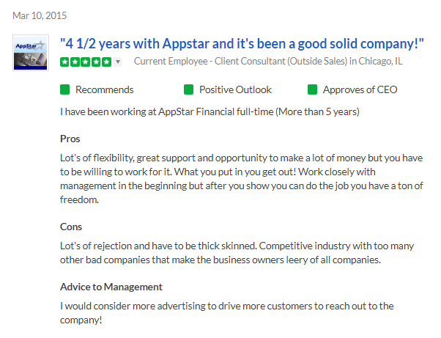441x338 pixels.
Task: Click the green square beside Approves of CEO
Action: point(312,89)
